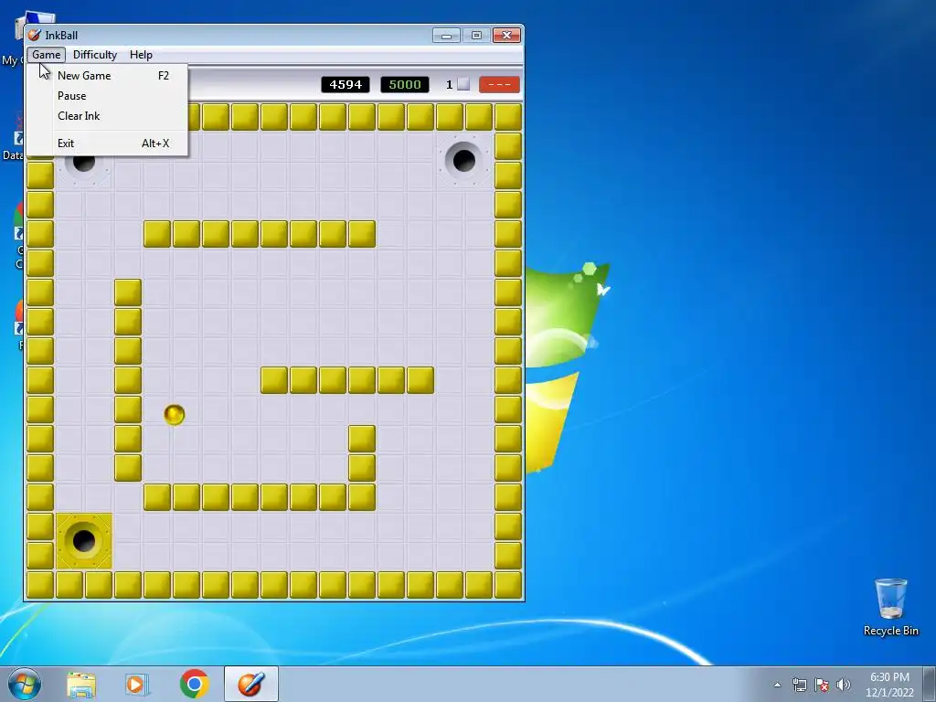Viewport: 936px width, 702px height.
Task: Click the network tray icon
Action: [x=799, y=685]
